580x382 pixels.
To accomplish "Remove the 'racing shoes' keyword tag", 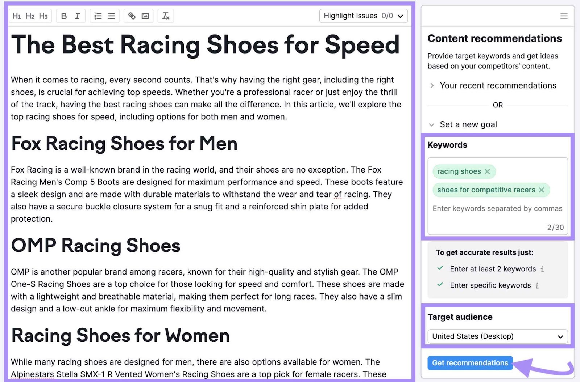I will [488, 171].
